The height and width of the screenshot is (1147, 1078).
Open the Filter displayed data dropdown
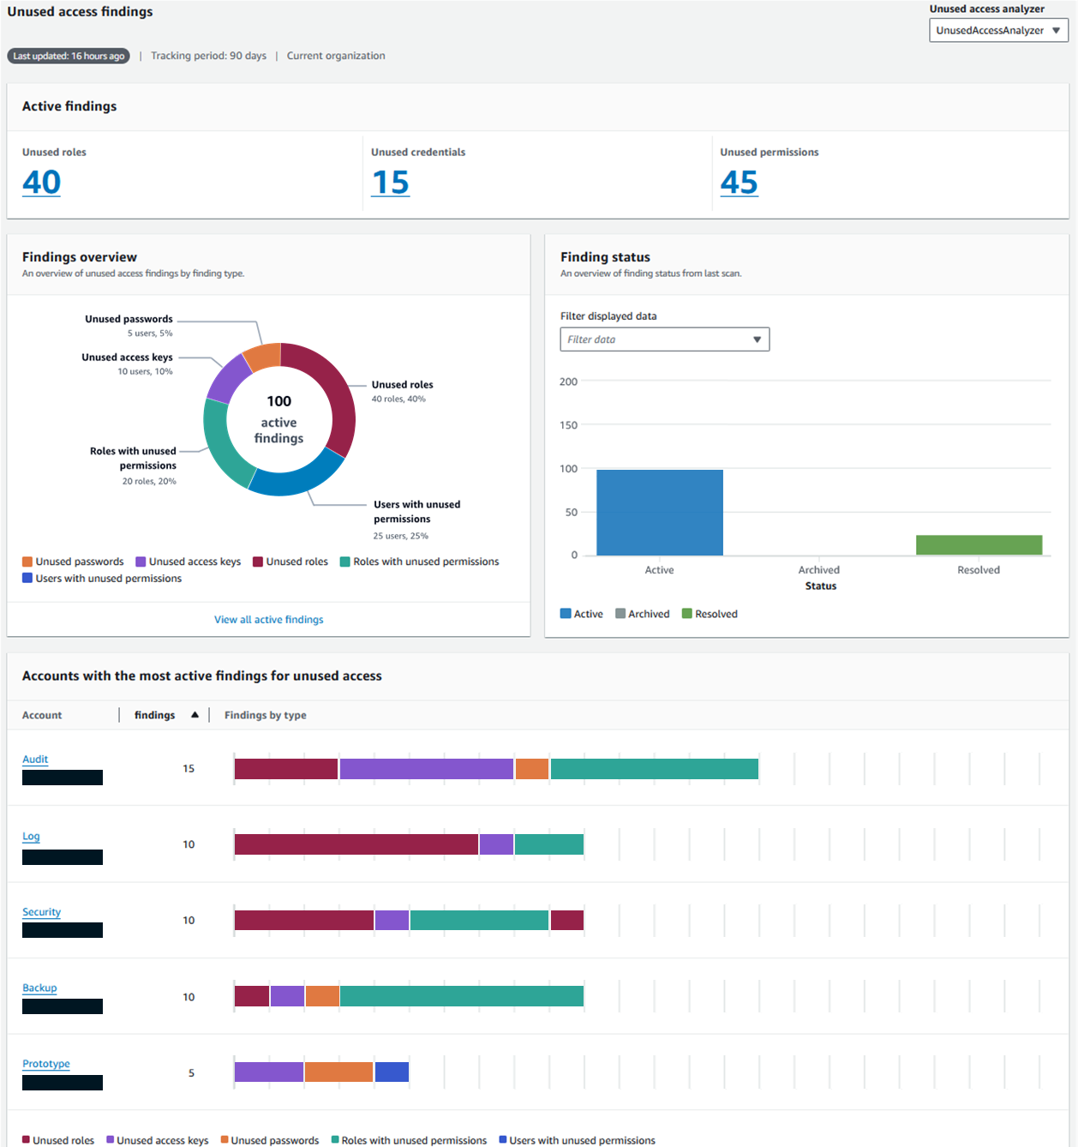tap(664, 339)
